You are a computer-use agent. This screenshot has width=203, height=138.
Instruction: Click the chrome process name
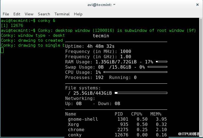[x=76, y=129]
